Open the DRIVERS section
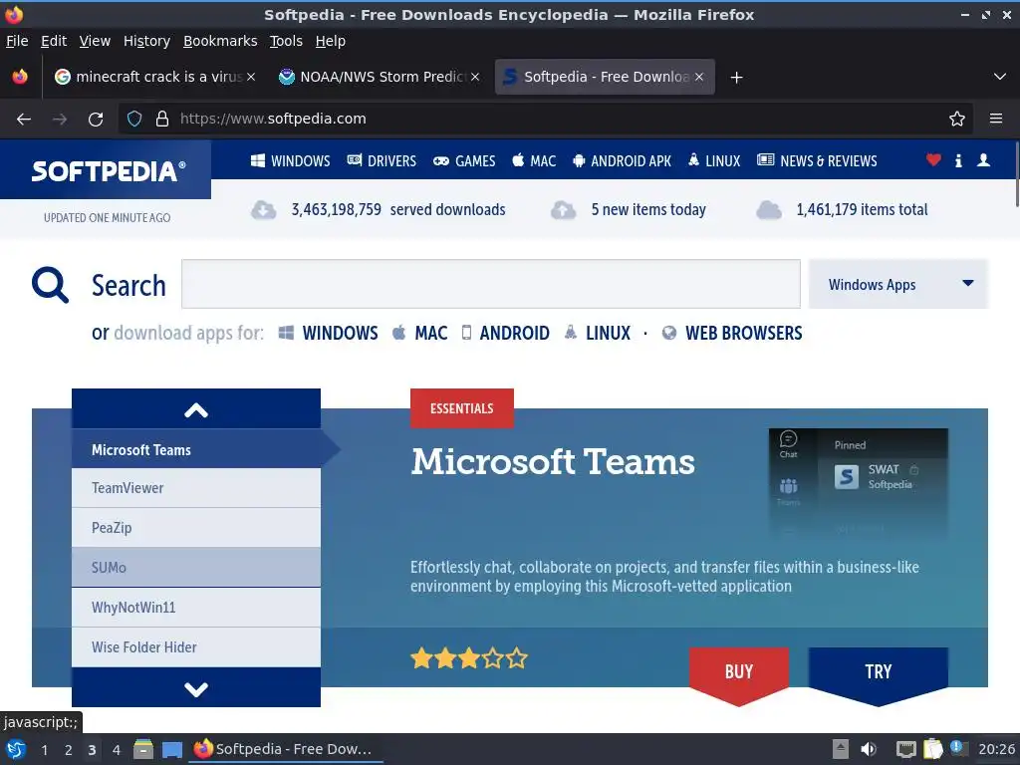1020x765 pixels. pyautogui.click(x=382, y=160)
